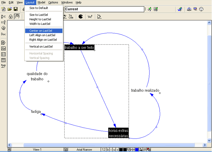Open the View 1 view selector

[x=37, y=150]
